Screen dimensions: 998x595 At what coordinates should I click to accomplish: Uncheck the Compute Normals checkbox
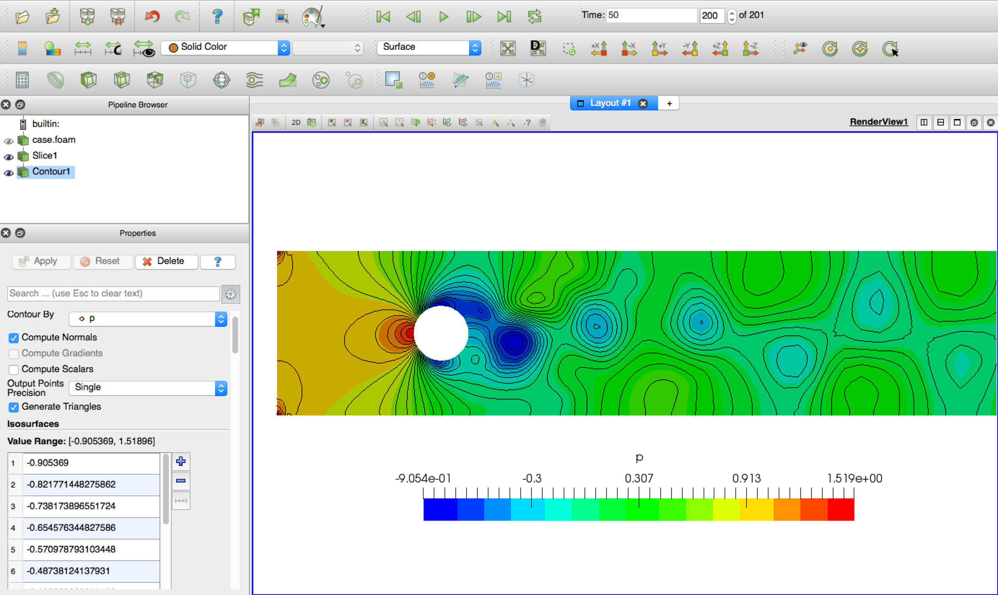pyautogui.click(x=13, y=338)
